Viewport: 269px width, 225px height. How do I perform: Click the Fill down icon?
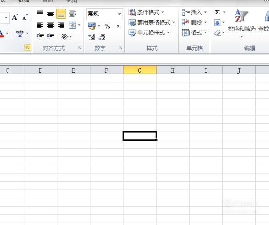point(218,23)
